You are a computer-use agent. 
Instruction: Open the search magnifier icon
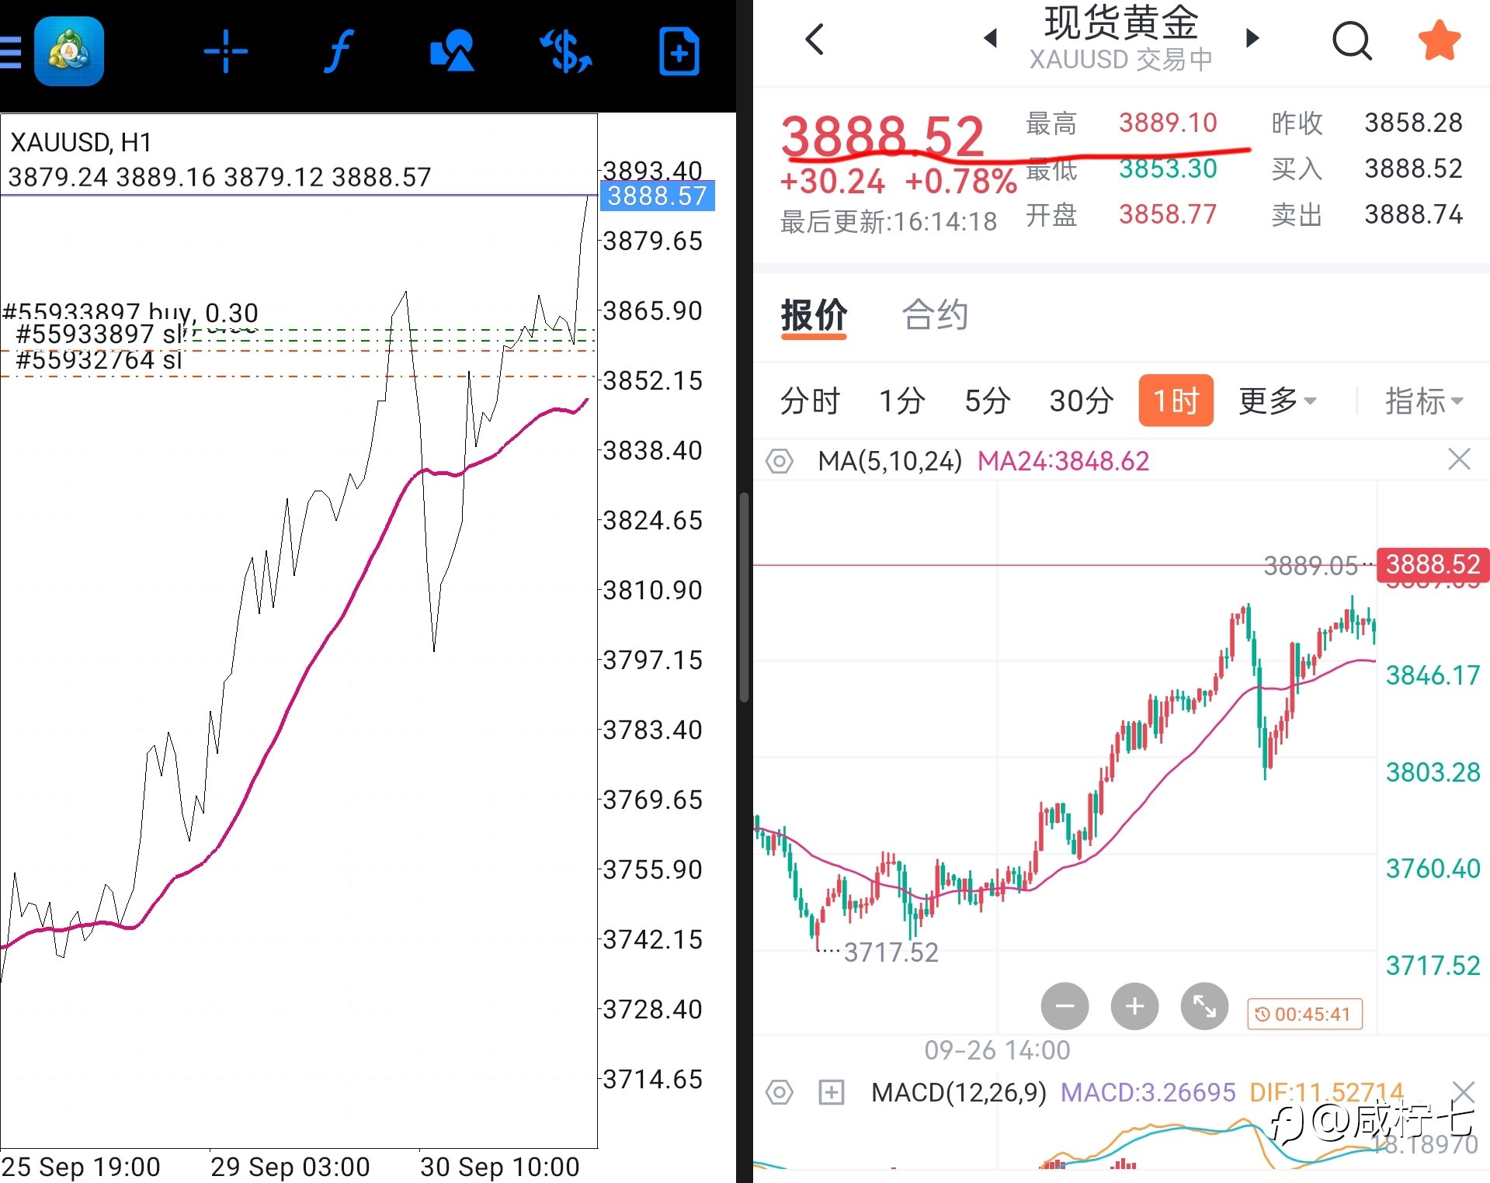click(x=1352, y=40)
